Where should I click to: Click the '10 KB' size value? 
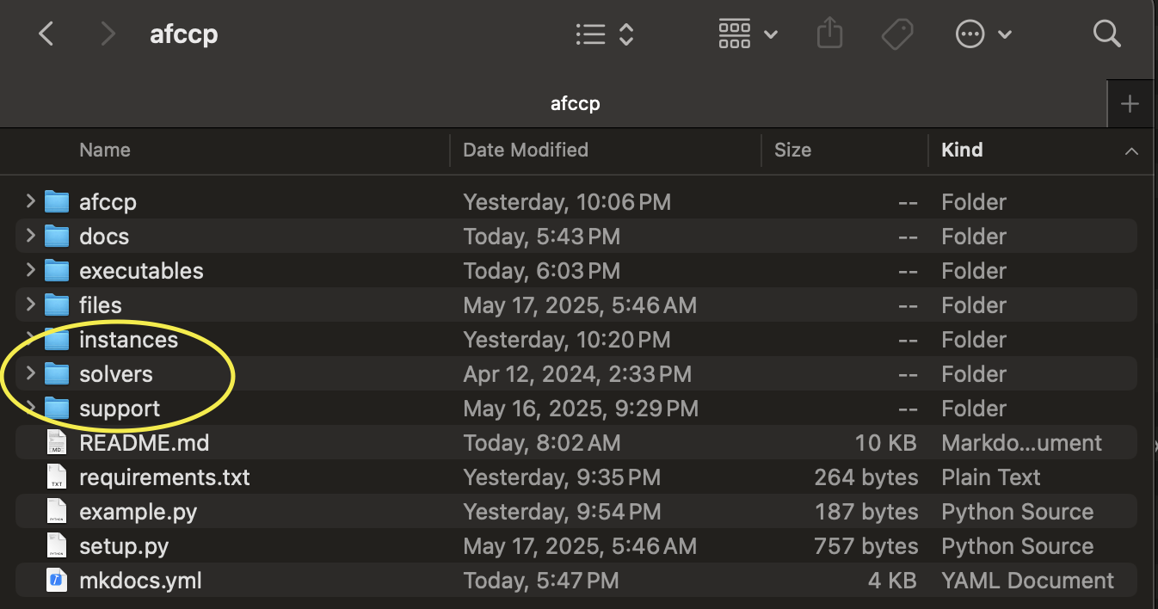click(x=886, y=443)
